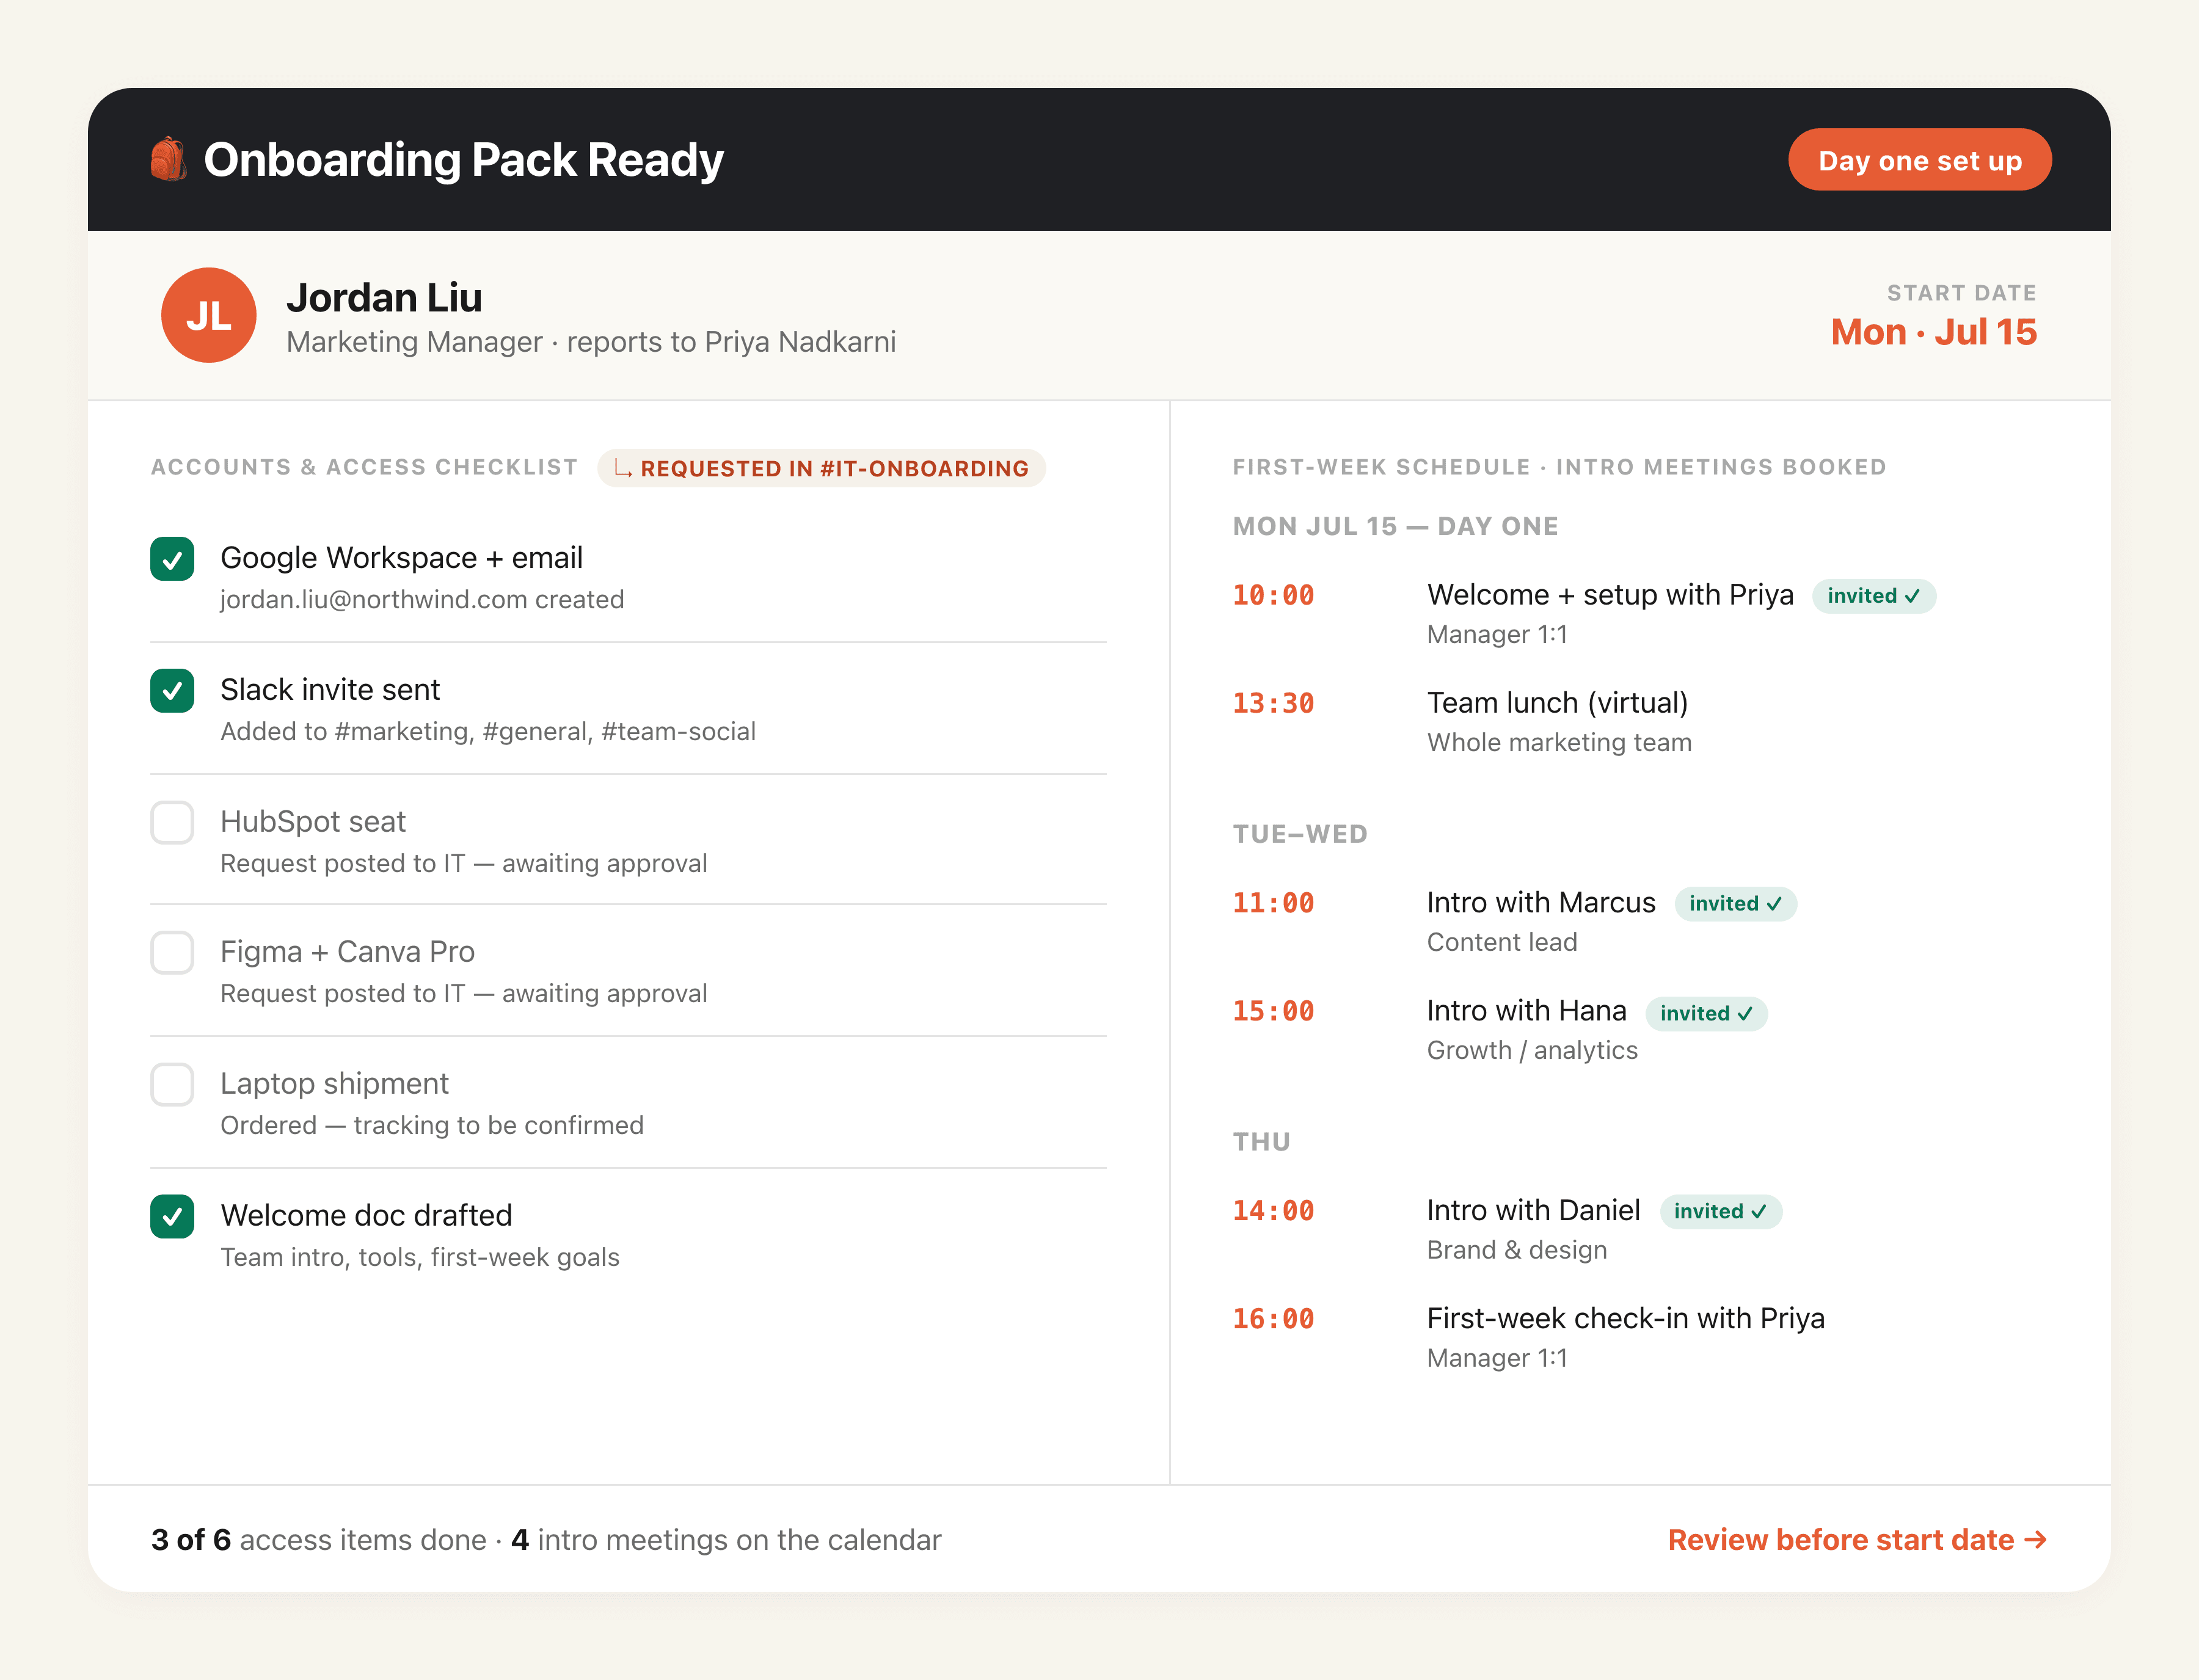Uncheck the Slack invite sent checkbox
The height and width of the screenshot is (1680, 2199).
[x=172, y=691]
